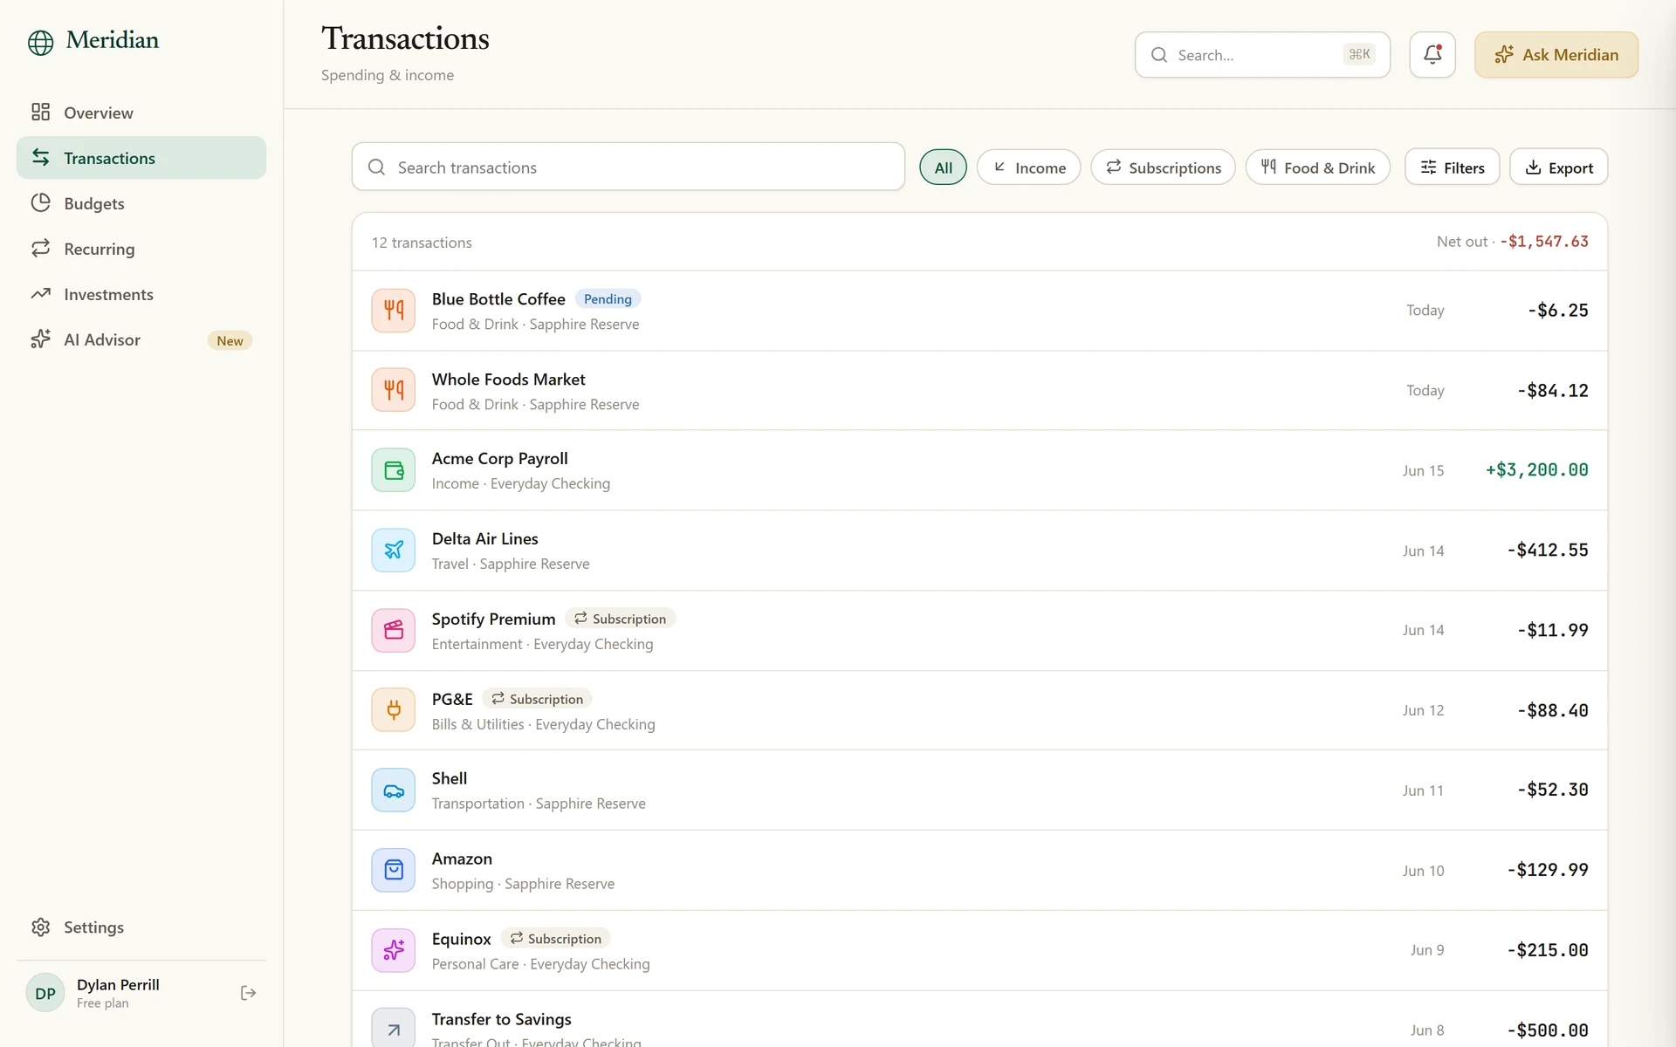Image resolution: width=1676 pixels, height=1047 pixels.
Task: Click the Delta Air Lines airplane icon
Action: [x=394, y=551]
